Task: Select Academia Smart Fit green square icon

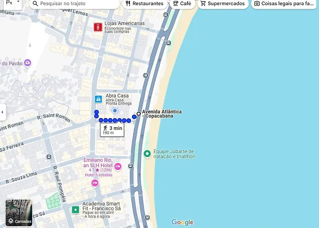Action: click(x=76, y=210)
